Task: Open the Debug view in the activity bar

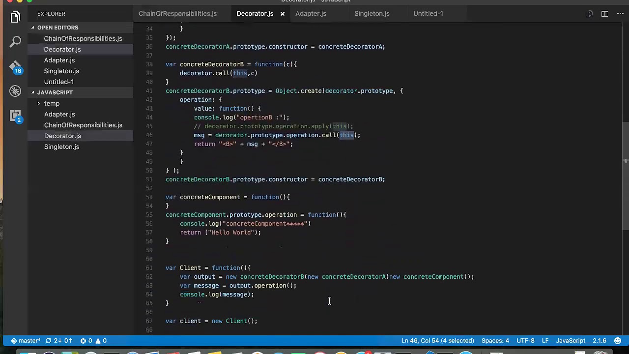Action: pos(15,91)
